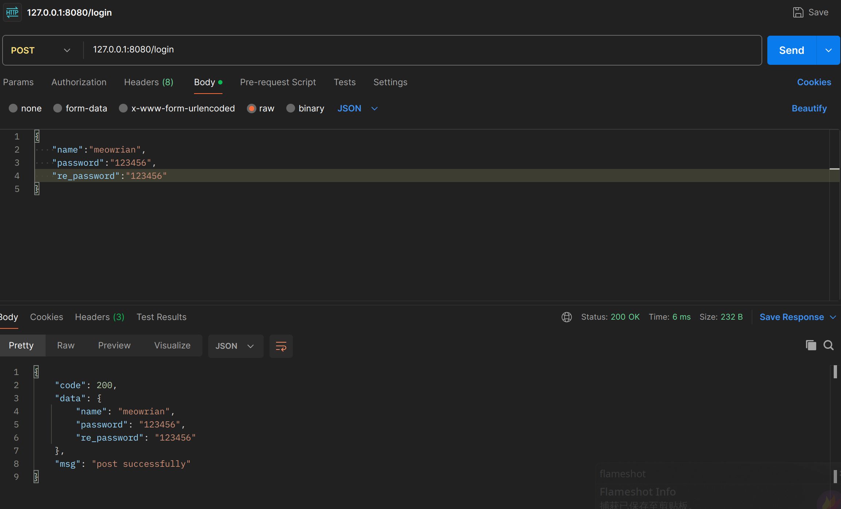The width and height of the screenshot is (841, 509).
Task: Select the none body type
Action: pos(13,108)
